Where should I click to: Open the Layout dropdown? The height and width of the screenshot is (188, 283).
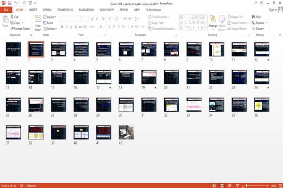click(x=50, y=17)
